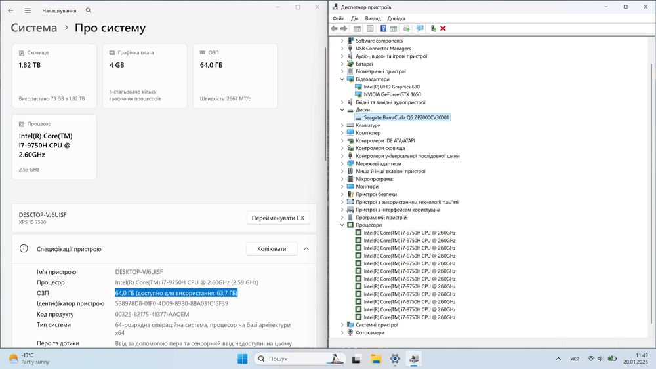Screen dimensions: 656x369
Task: Click the Device Manager vertical scrollbar
Action: click(x=651, y=193)
